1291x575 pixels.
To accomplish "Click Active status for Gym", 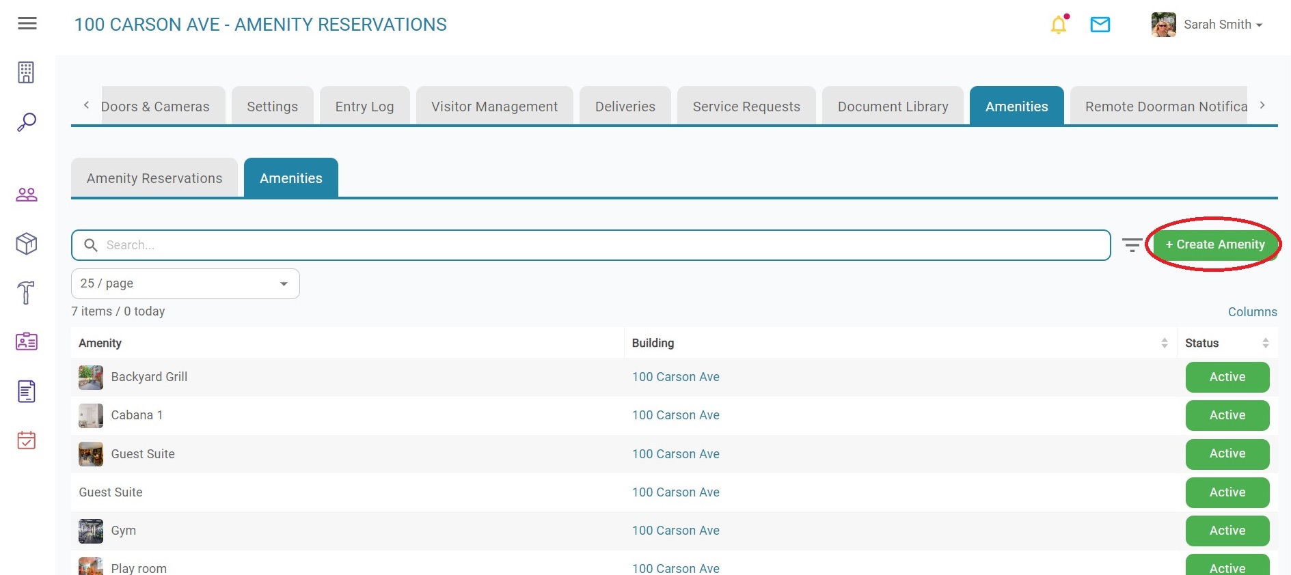I will (1227, 531).
